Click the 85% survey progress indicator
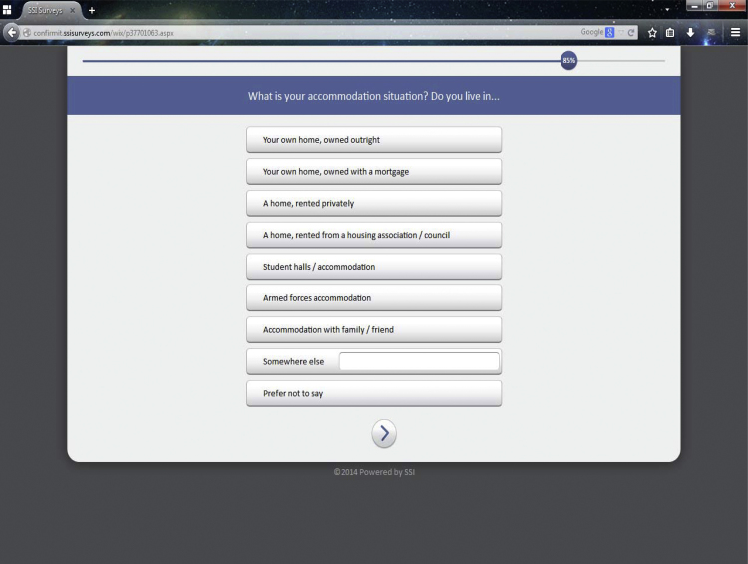 tap(568, 61)
